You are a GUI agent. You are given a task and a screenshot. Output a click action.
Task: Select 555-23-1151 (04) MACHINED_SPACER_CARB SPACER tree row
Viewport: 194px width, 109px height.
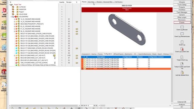(x=37, y=43)
